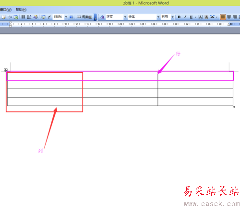
Task: Toggle Italic formatting
Action: [185, 17]
